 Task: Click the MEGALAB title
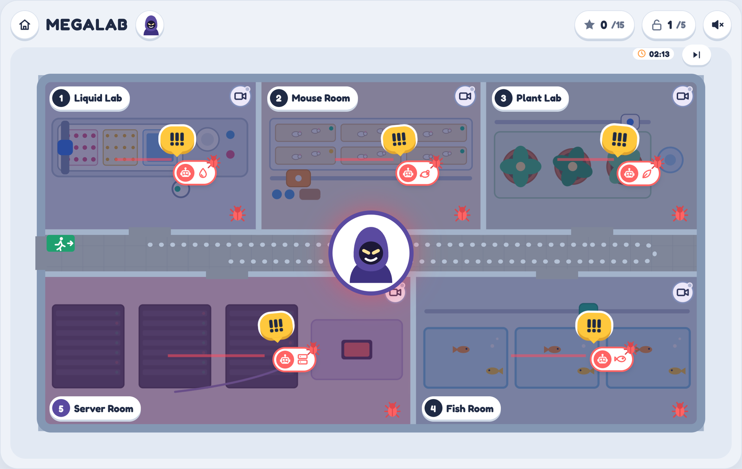(87, 25)
